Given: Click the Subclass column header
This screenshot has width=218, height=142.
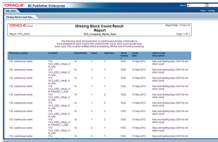Looking at the screenshot, I should [x=109, y=53].
